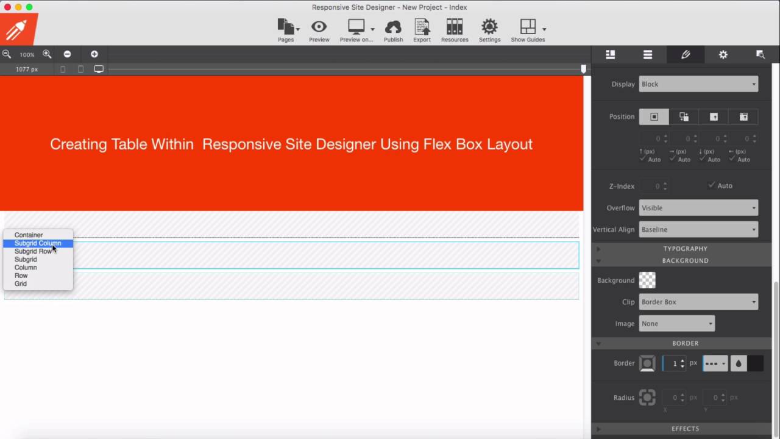Open the border style dashed dropdown
Image resolution: width=780 pixels, height=439 pixels.
pyautogui.click(x=715, y=363)
